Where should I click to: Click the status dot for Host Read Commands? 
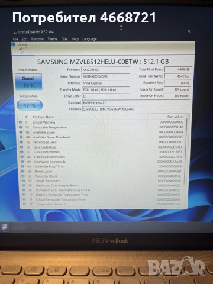pos(22,157)
